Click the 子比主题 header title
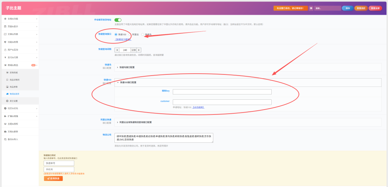This screenshot has width=388, height=187. [x=14, y=8]
